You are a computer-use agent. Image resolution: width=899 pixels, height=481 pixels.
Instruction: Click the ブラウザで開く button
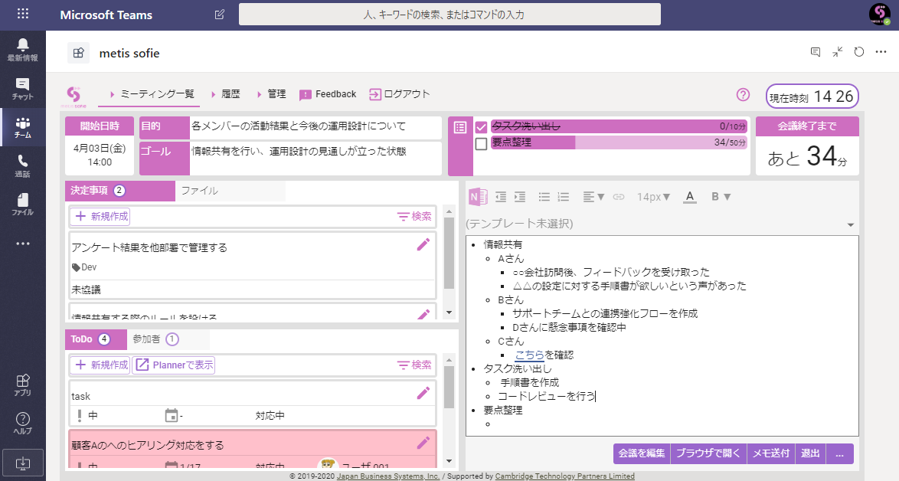pyautogui.click(x=708, y=453)
